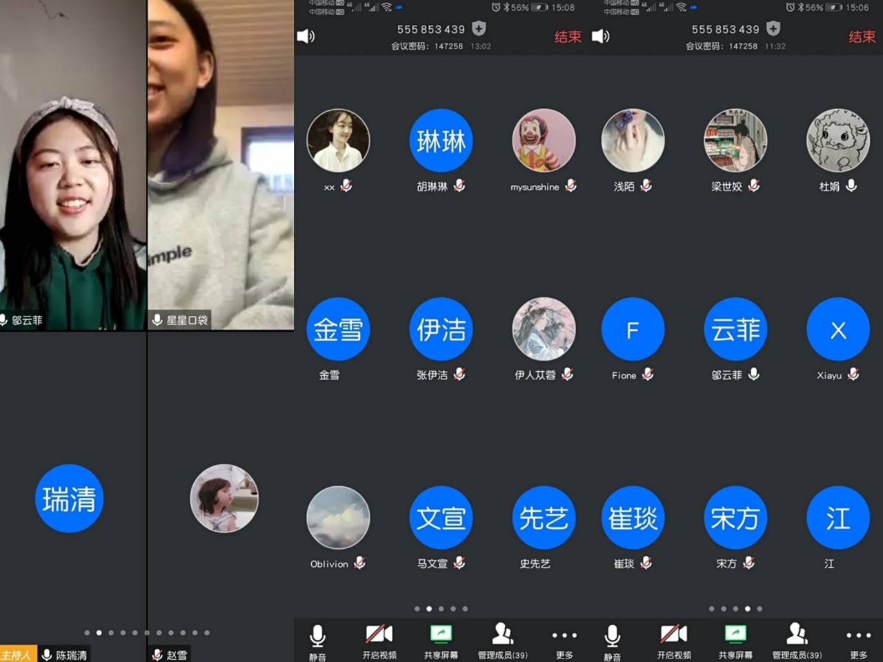Select the 开启视频 item in the 15:08 toolbar
Screen dimensions: 883x662
pos(379,641)
